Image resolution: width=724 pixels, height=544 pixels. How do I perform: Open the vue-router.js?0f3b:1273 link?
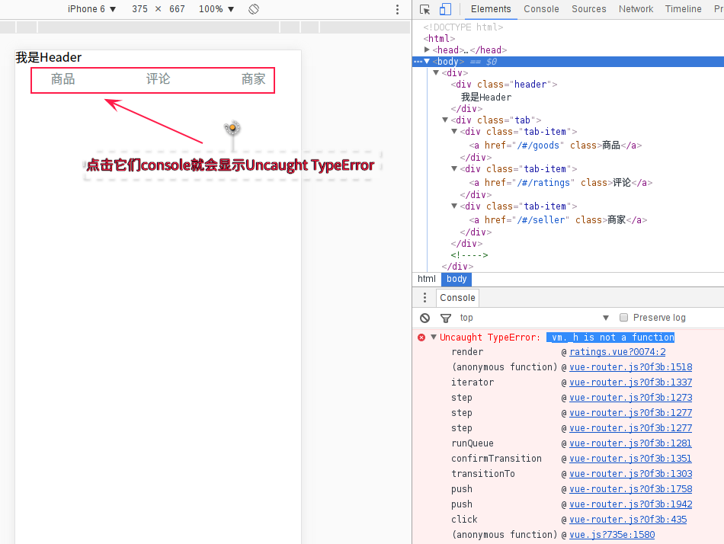[631, 398]
